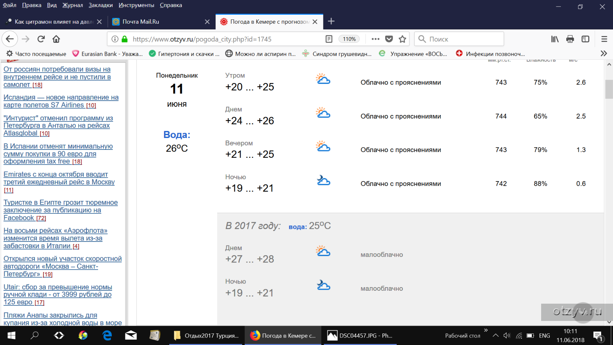
Task: Click the green padlock security icon
Action: coord(124,39)
